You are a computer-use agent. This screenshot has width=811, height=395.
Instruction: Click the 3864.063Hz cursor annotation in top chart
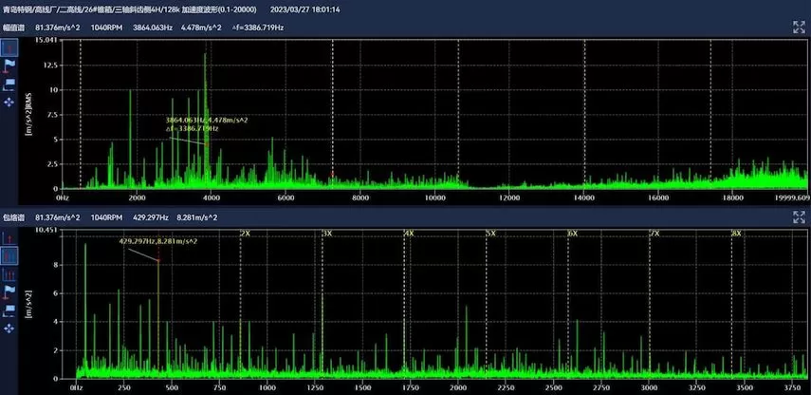(206, 121)
